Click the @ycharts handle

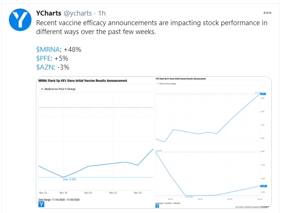coord(77,13)
